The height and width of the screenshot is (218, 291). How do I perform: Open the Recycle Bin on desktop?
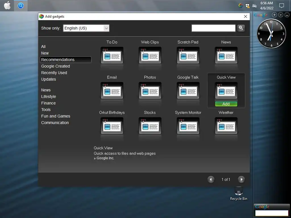tap(238, 194)
